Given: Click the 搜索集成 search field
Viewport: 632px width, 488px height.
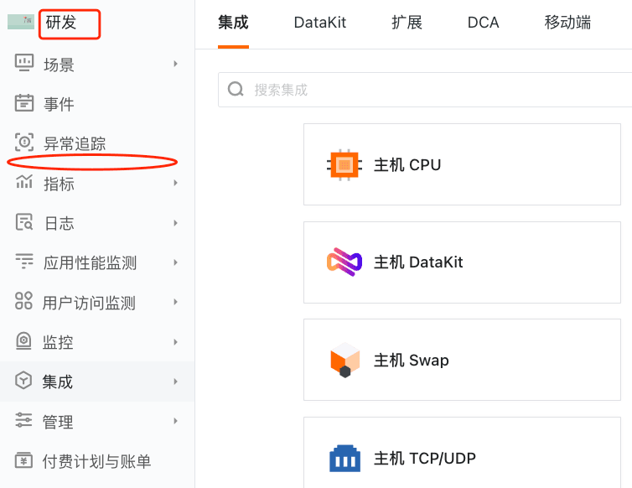Looking at the screenshot, I should tap(425, 90).
